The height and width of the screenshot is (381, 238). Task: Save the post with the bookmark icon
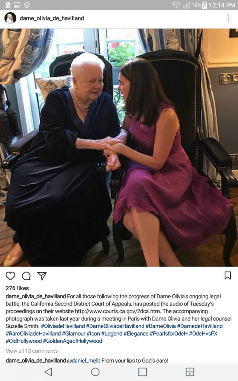pos(228,276)
